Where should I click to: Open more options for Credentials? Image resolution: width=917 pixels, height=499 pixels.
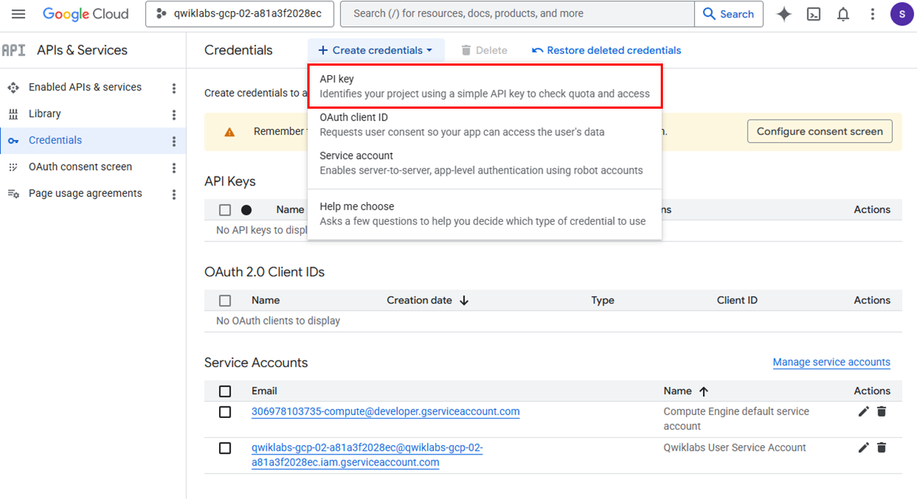click(x=174, y=142)
